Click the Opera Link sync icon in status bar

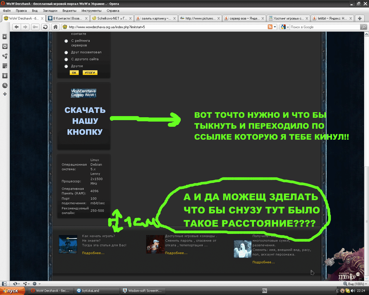(x=15, y=284)
